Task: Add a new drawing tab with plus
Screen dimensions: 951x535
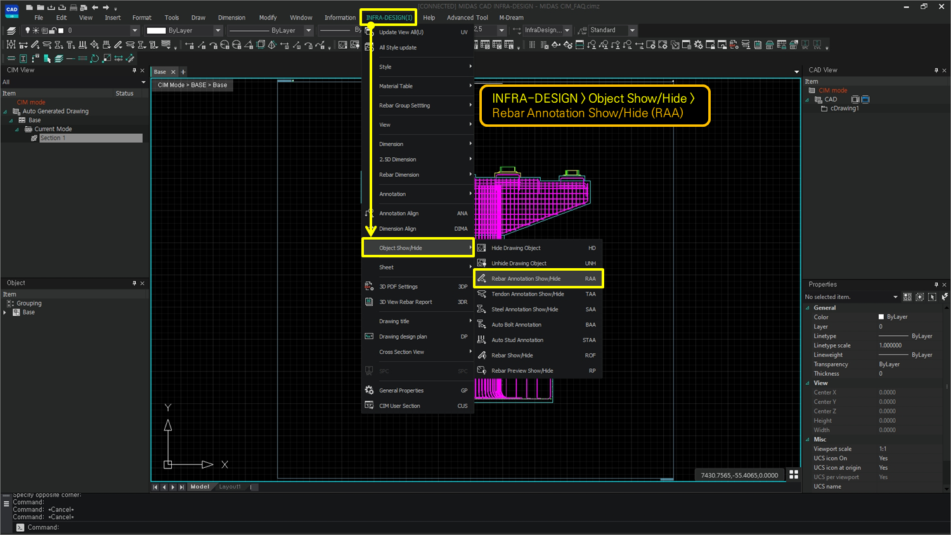Action: [183, 72]
